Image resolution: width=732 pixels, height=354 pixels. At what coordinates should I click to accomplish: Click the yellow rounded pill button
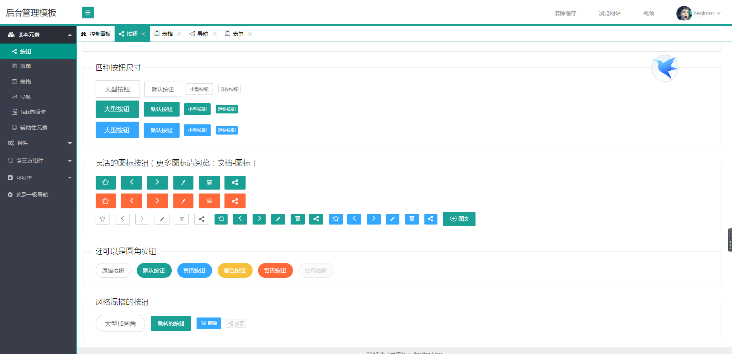click(235, 270)
